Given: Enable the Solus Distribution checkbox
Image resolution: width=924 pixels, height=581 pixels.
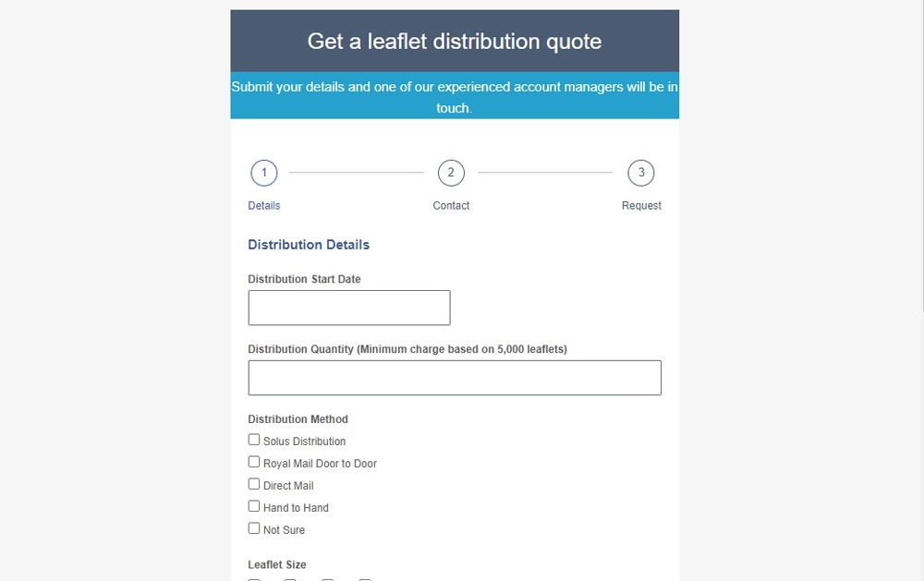Looking at the screenshot, I should [254, 439].
